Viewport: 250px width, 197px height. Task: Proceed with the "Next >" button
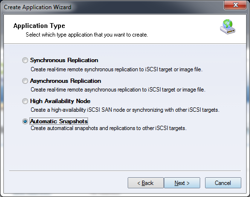pos(182,183)
